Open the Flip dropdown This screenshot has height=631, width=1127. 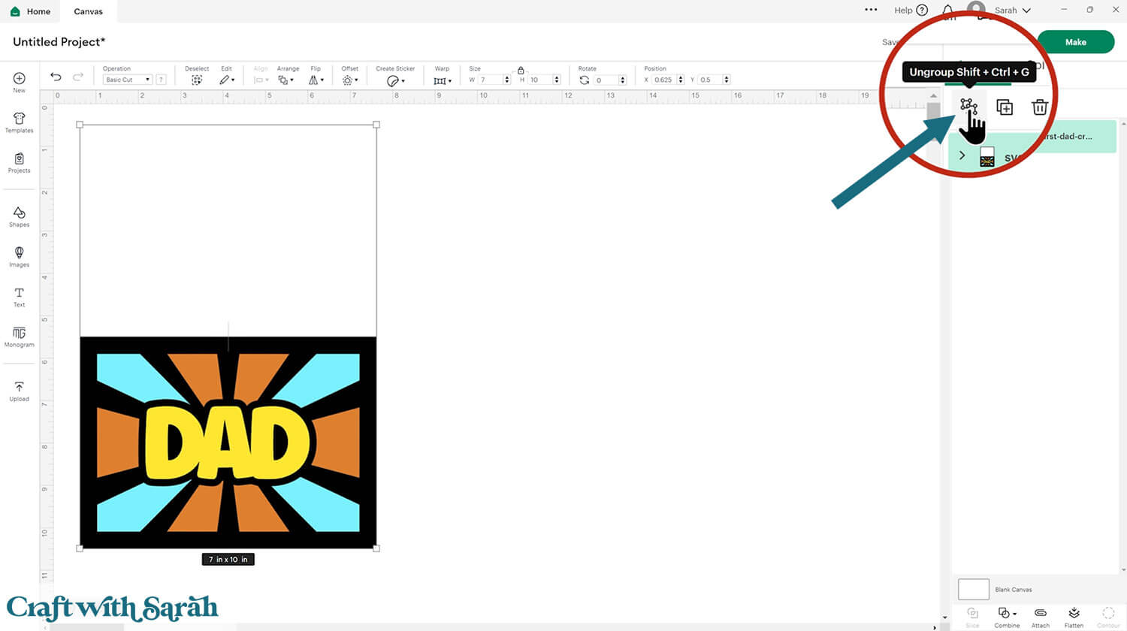pos(316,80)
